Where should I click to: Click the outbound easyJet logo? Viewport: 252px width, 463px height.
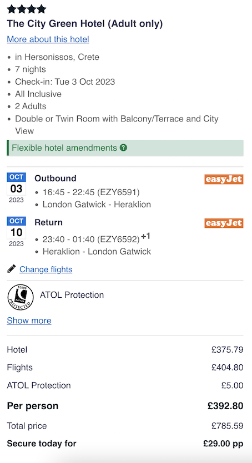click(x=224, y=179)
